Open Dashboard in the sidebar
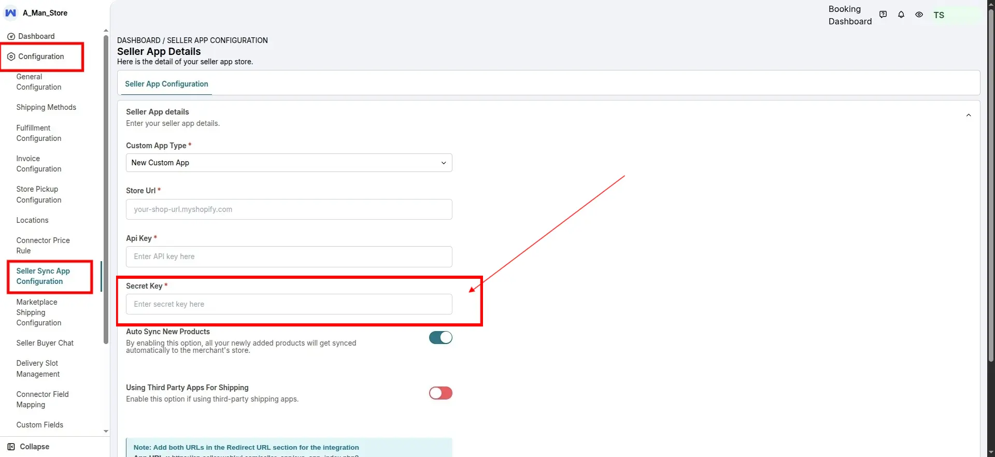The height and width of the screenshot is (457, 995). pos(36,36)
